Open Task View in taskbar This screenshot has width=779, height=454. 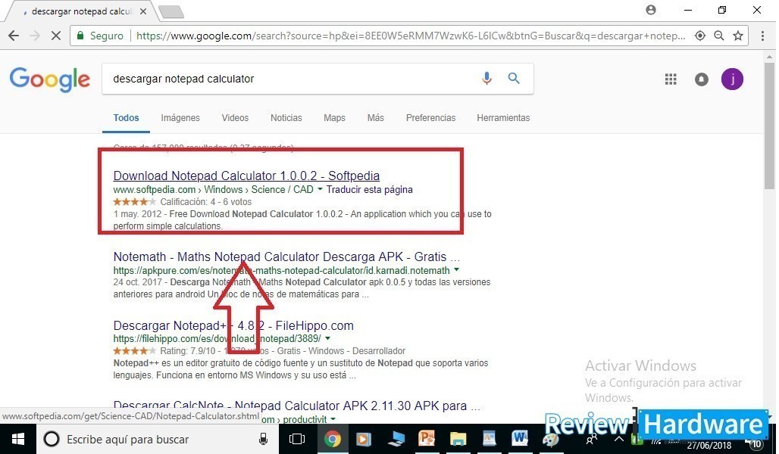coord(297,439)
